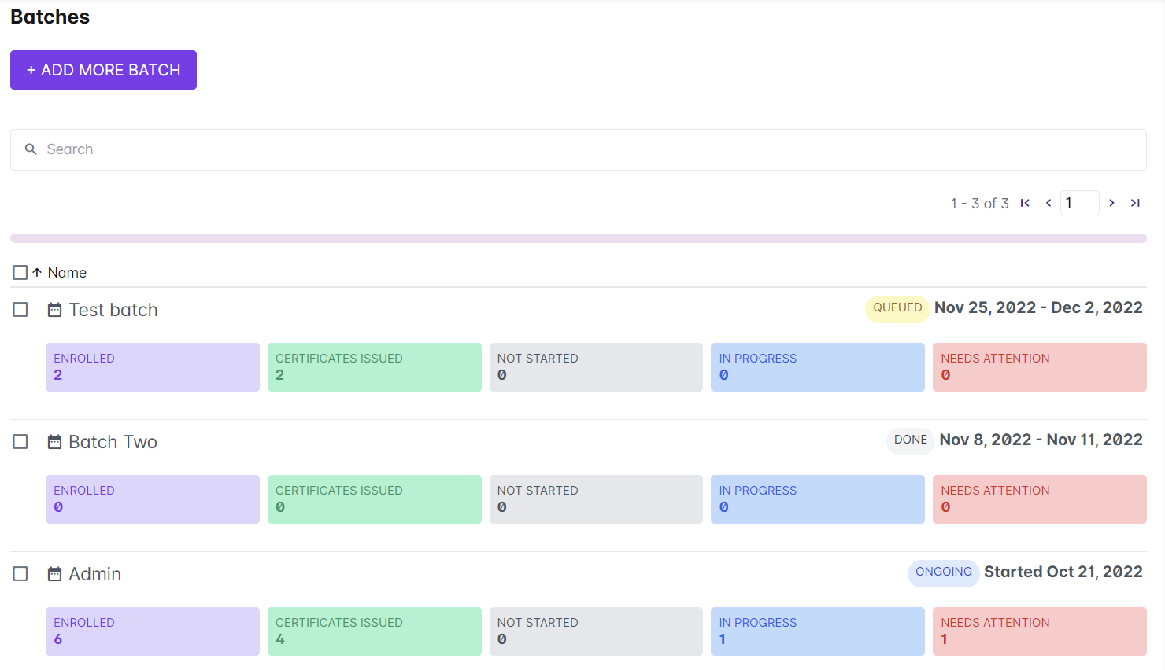The height and width of the screenshot is (670, 1165).
Task: Click the Batches page heading
Action: click(x=50, y=17)
